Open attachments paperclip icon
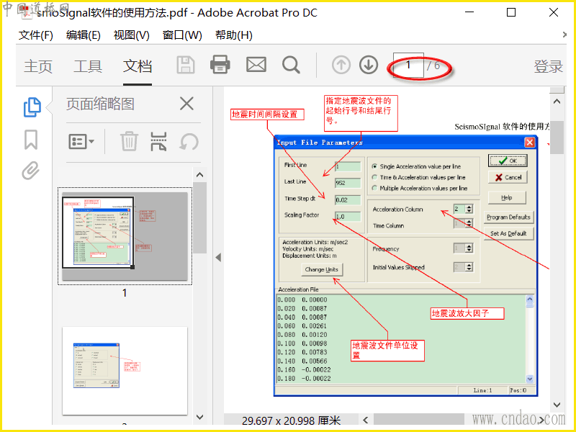 [30, 171]
